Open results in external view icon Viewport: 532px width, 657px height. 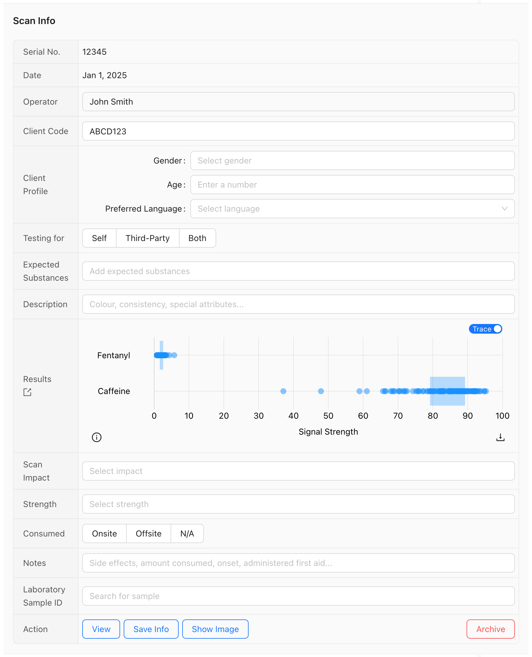tap(27, 392)
